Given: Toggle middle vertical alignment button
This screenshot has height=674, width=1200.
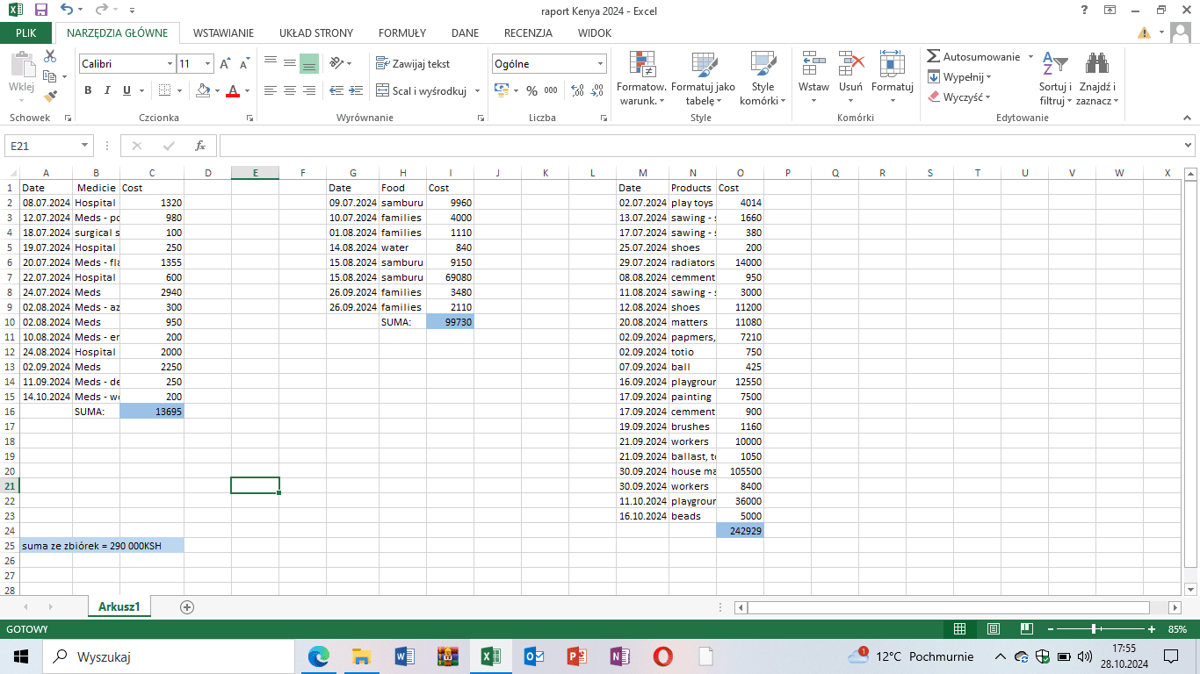Looking at the screenshot, I should (290, 63).
